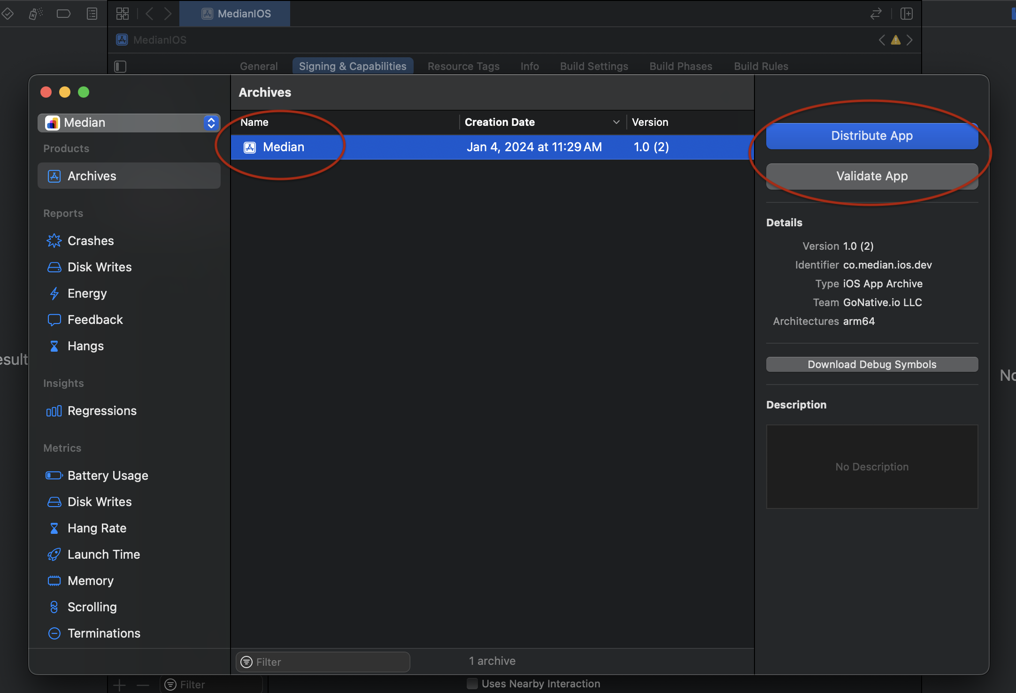Click the plus add button in Xcode
This screenshot has height=693, width=1016.
coord(119,685)
